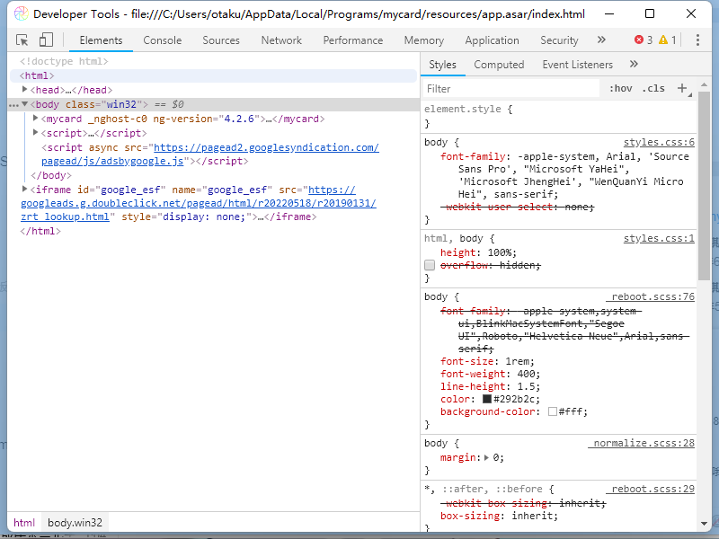Open the DevTools three-dot customize menu

tap(697, 40)
